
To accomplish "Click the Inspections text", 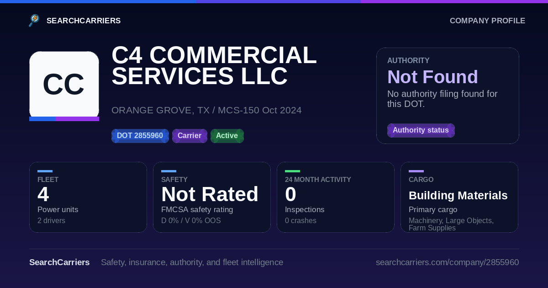I will point(305,210).
